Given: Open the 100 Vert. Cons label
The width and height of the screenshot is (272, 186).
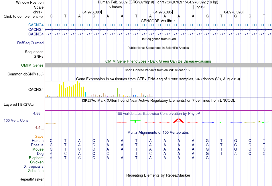Looking at the screenshot, I should tap(16, 120).
